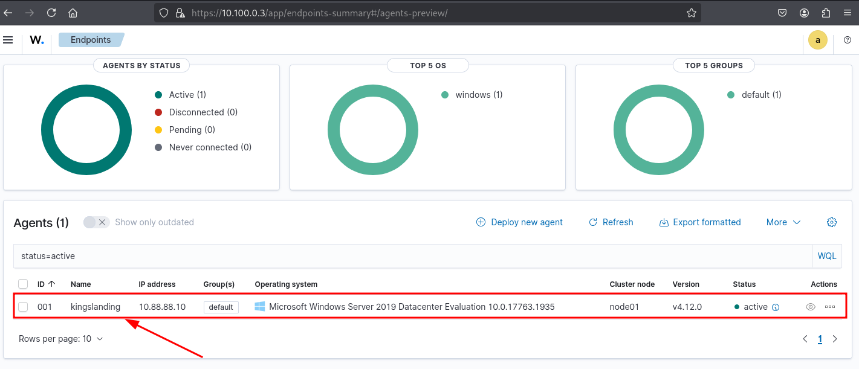Click the shield tracking protection icon
859x369 pixels.
pos(163,13)
